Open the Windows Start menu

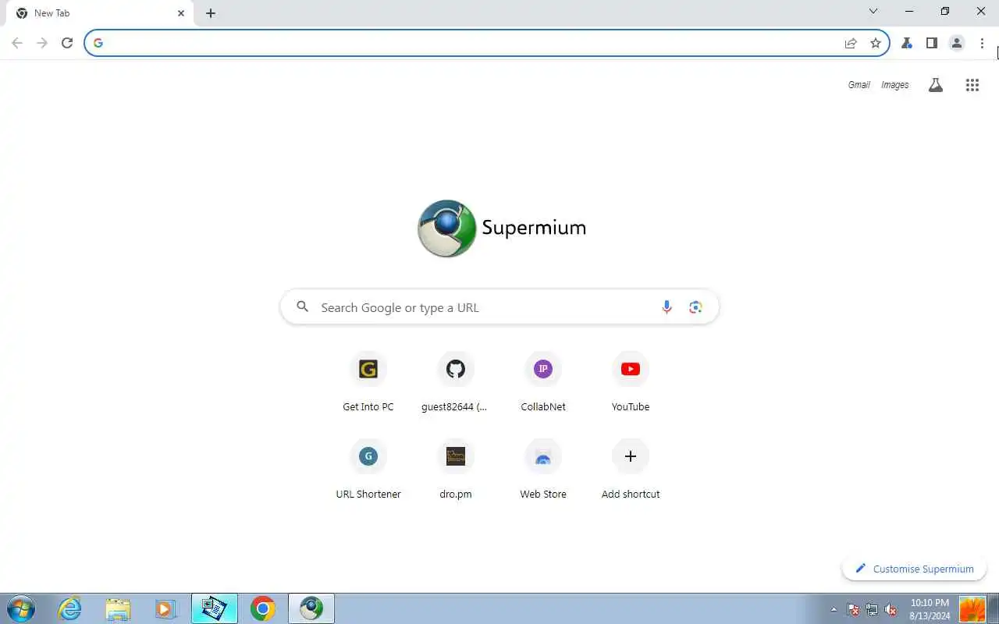pos(20,608)
